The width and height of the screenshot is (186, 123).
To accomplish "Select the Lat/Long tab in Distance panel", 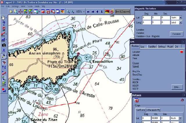I will pyautogui.click(x=141, y=110).
